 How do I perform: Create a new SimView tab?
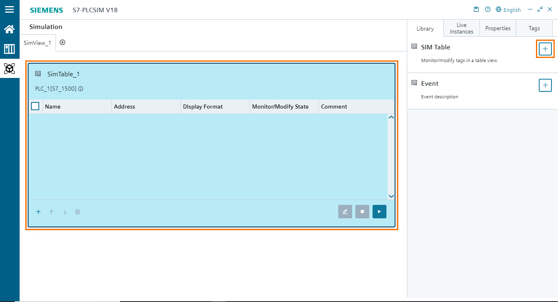click(62, 42)
